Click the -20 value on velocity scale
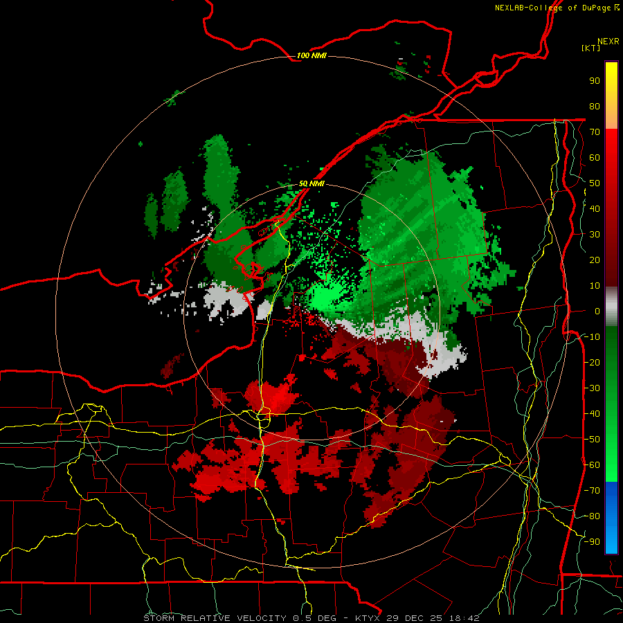The height and width of the screenshot is (623, 623). (x=592, y=362)
